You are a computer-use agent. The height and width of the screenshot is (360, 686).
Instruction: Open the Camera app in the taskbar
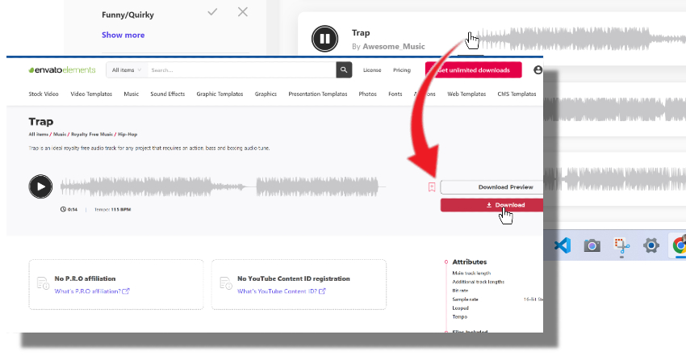pyautogui.click(x=592, y=246)
